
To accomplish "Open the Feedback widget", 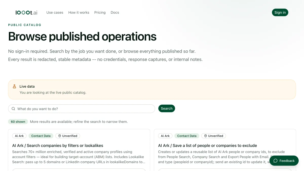I will tap(284, 161).
